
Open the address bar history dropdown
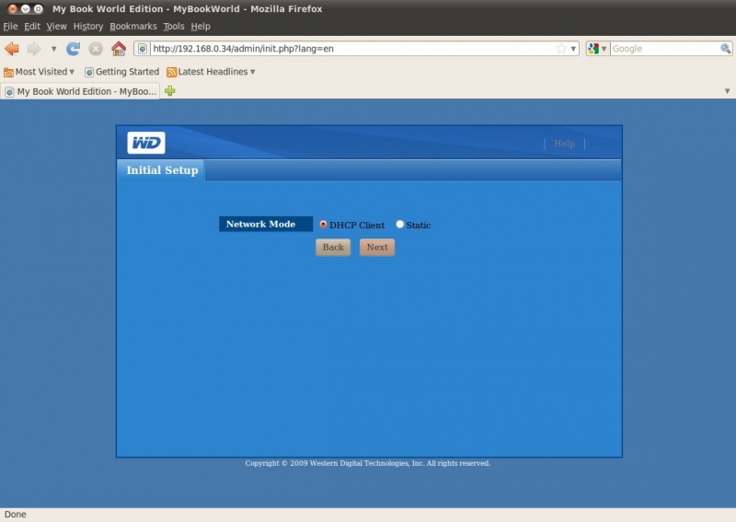[573, 49]
